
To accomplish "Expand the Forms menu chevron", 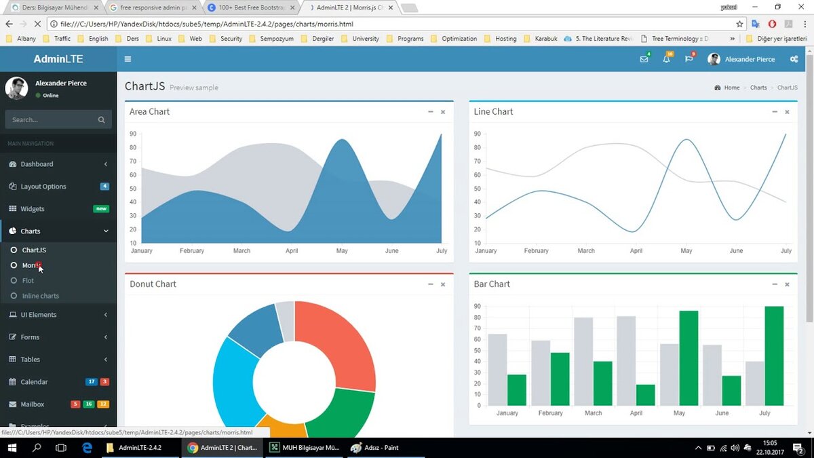I will point(106,337).
